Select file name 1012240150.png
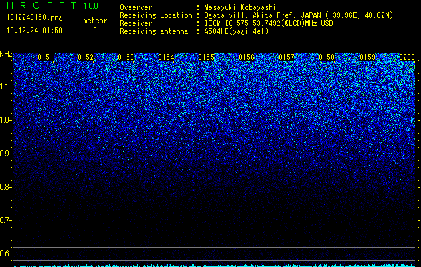Screen dimensions: 421x267 coord(35,17)
